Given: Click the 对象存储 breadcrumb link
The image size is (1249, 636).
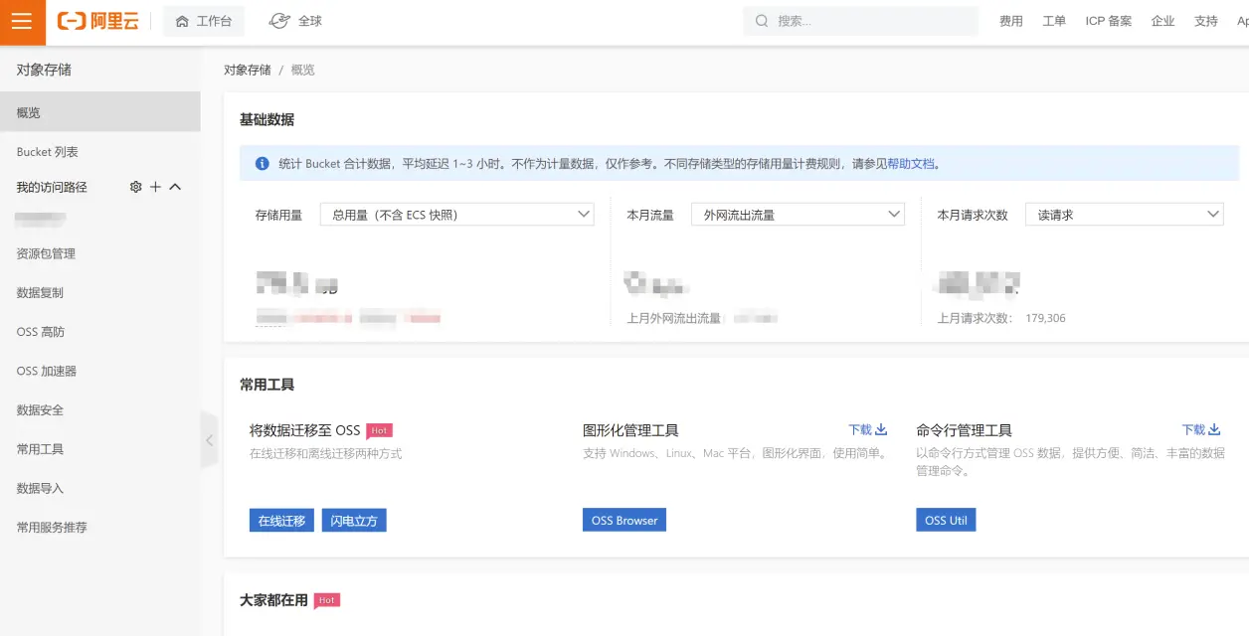Looking at the screenshot, I should tap(247, 70).
